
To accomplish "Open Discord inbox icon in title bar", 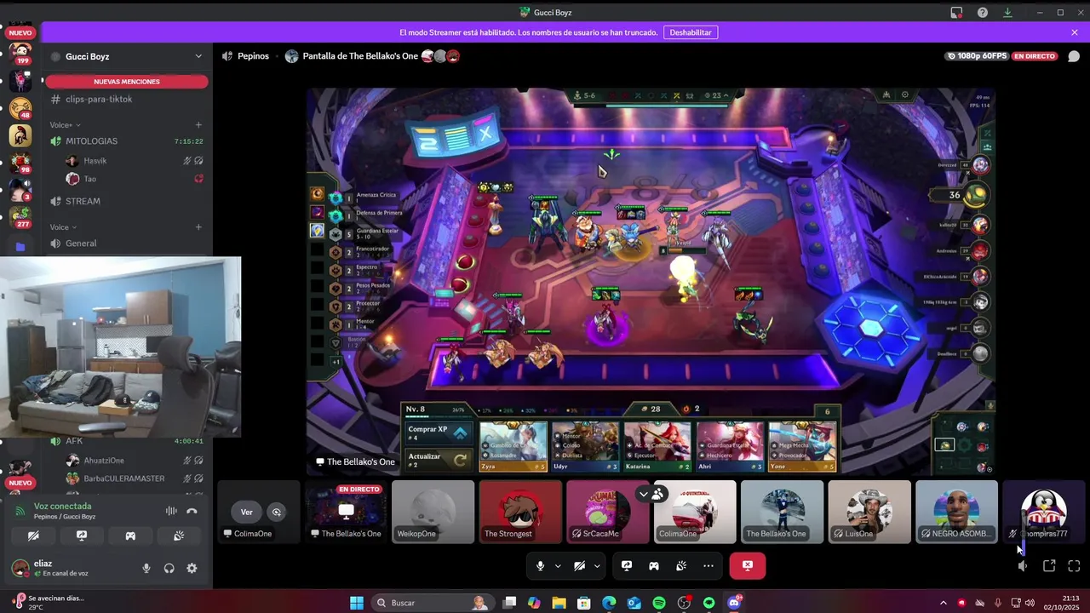I will 957,13.
